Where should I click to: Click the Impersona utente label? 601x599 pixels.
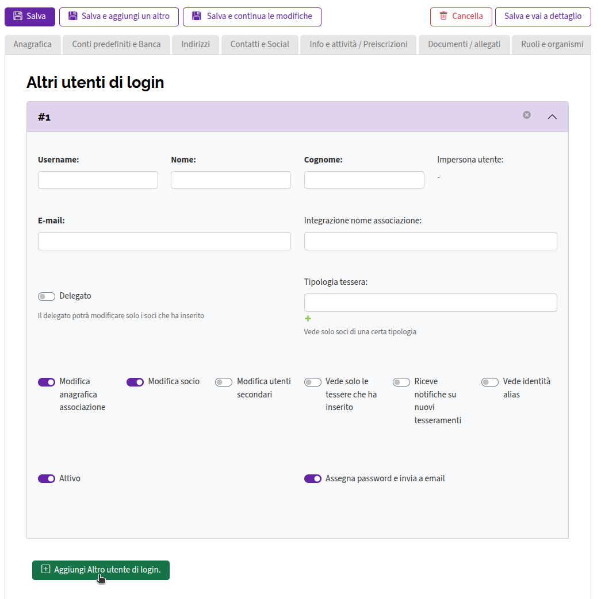point(470,160)
